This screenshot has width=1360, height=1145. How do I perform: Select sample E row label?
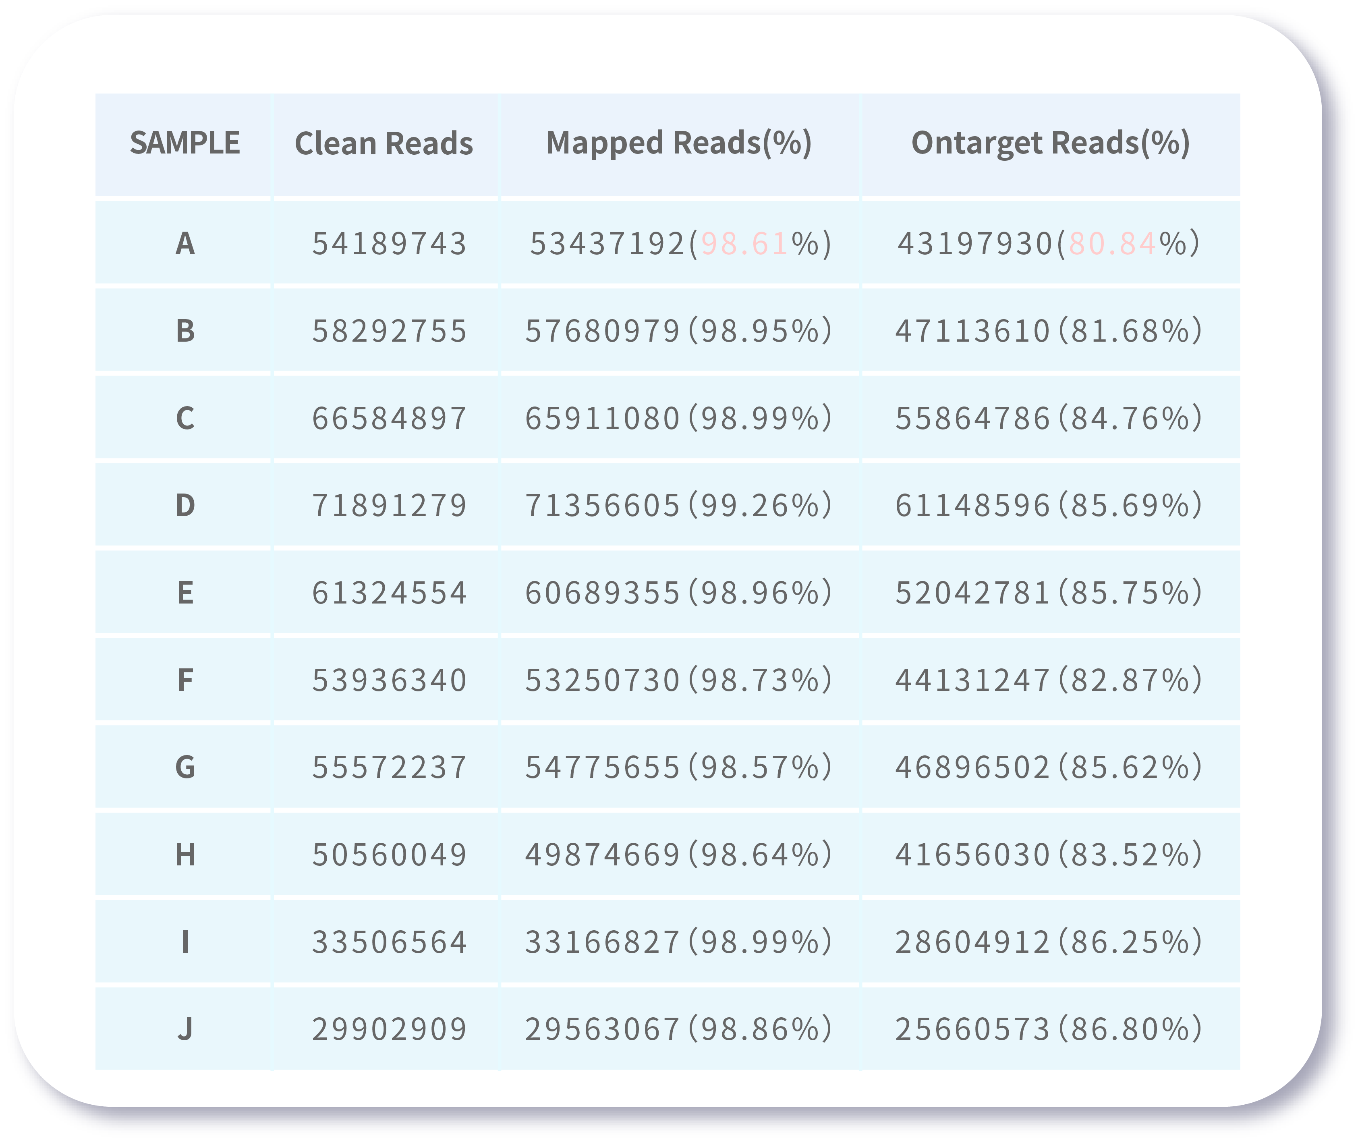click(x=185, y=593)
